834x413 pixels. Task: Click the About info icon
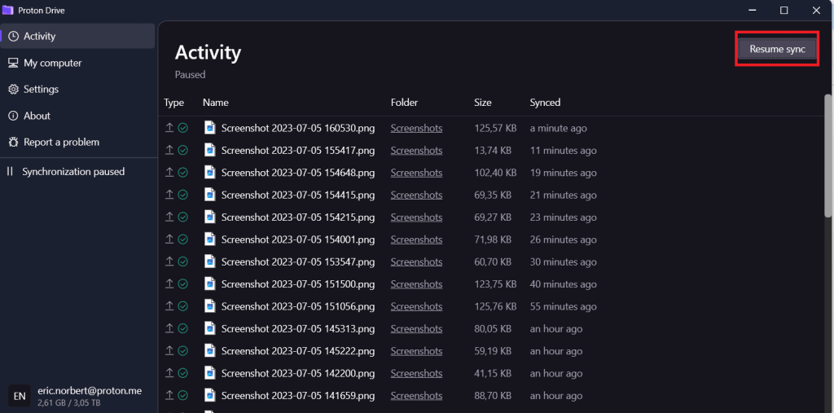(x=14, y=116)
